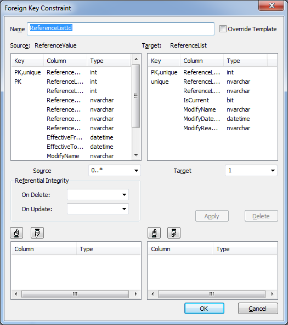
Task: Toggle the Override Template checkbox
Action: click(x=223, y=29)
